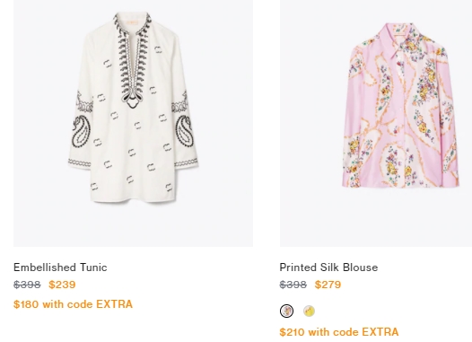Image resolution: width=472 pixels, height=342 pixels.
Task: Click the tunic's black embroidered neckline
Action: [132, 60]
